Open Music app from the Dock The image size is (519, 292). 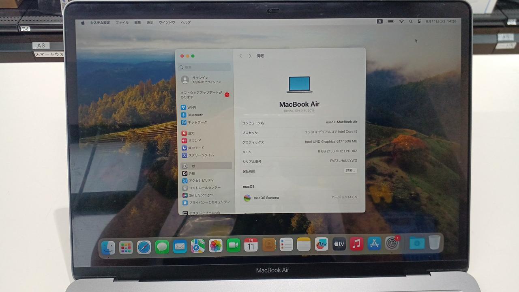[356, 243]
